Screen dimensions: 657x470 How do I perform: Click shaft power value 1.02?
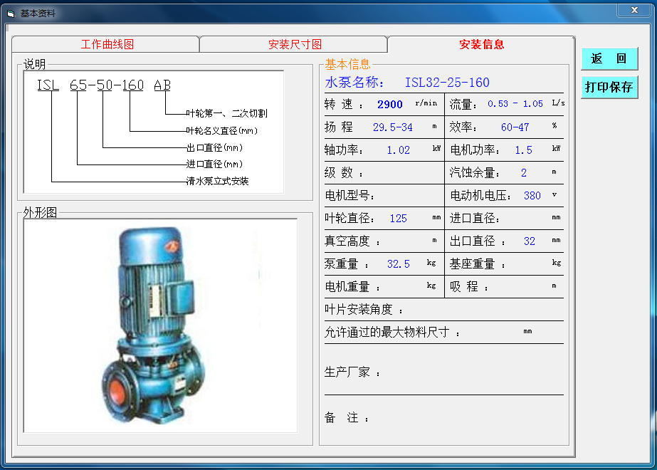pos(398,150)
